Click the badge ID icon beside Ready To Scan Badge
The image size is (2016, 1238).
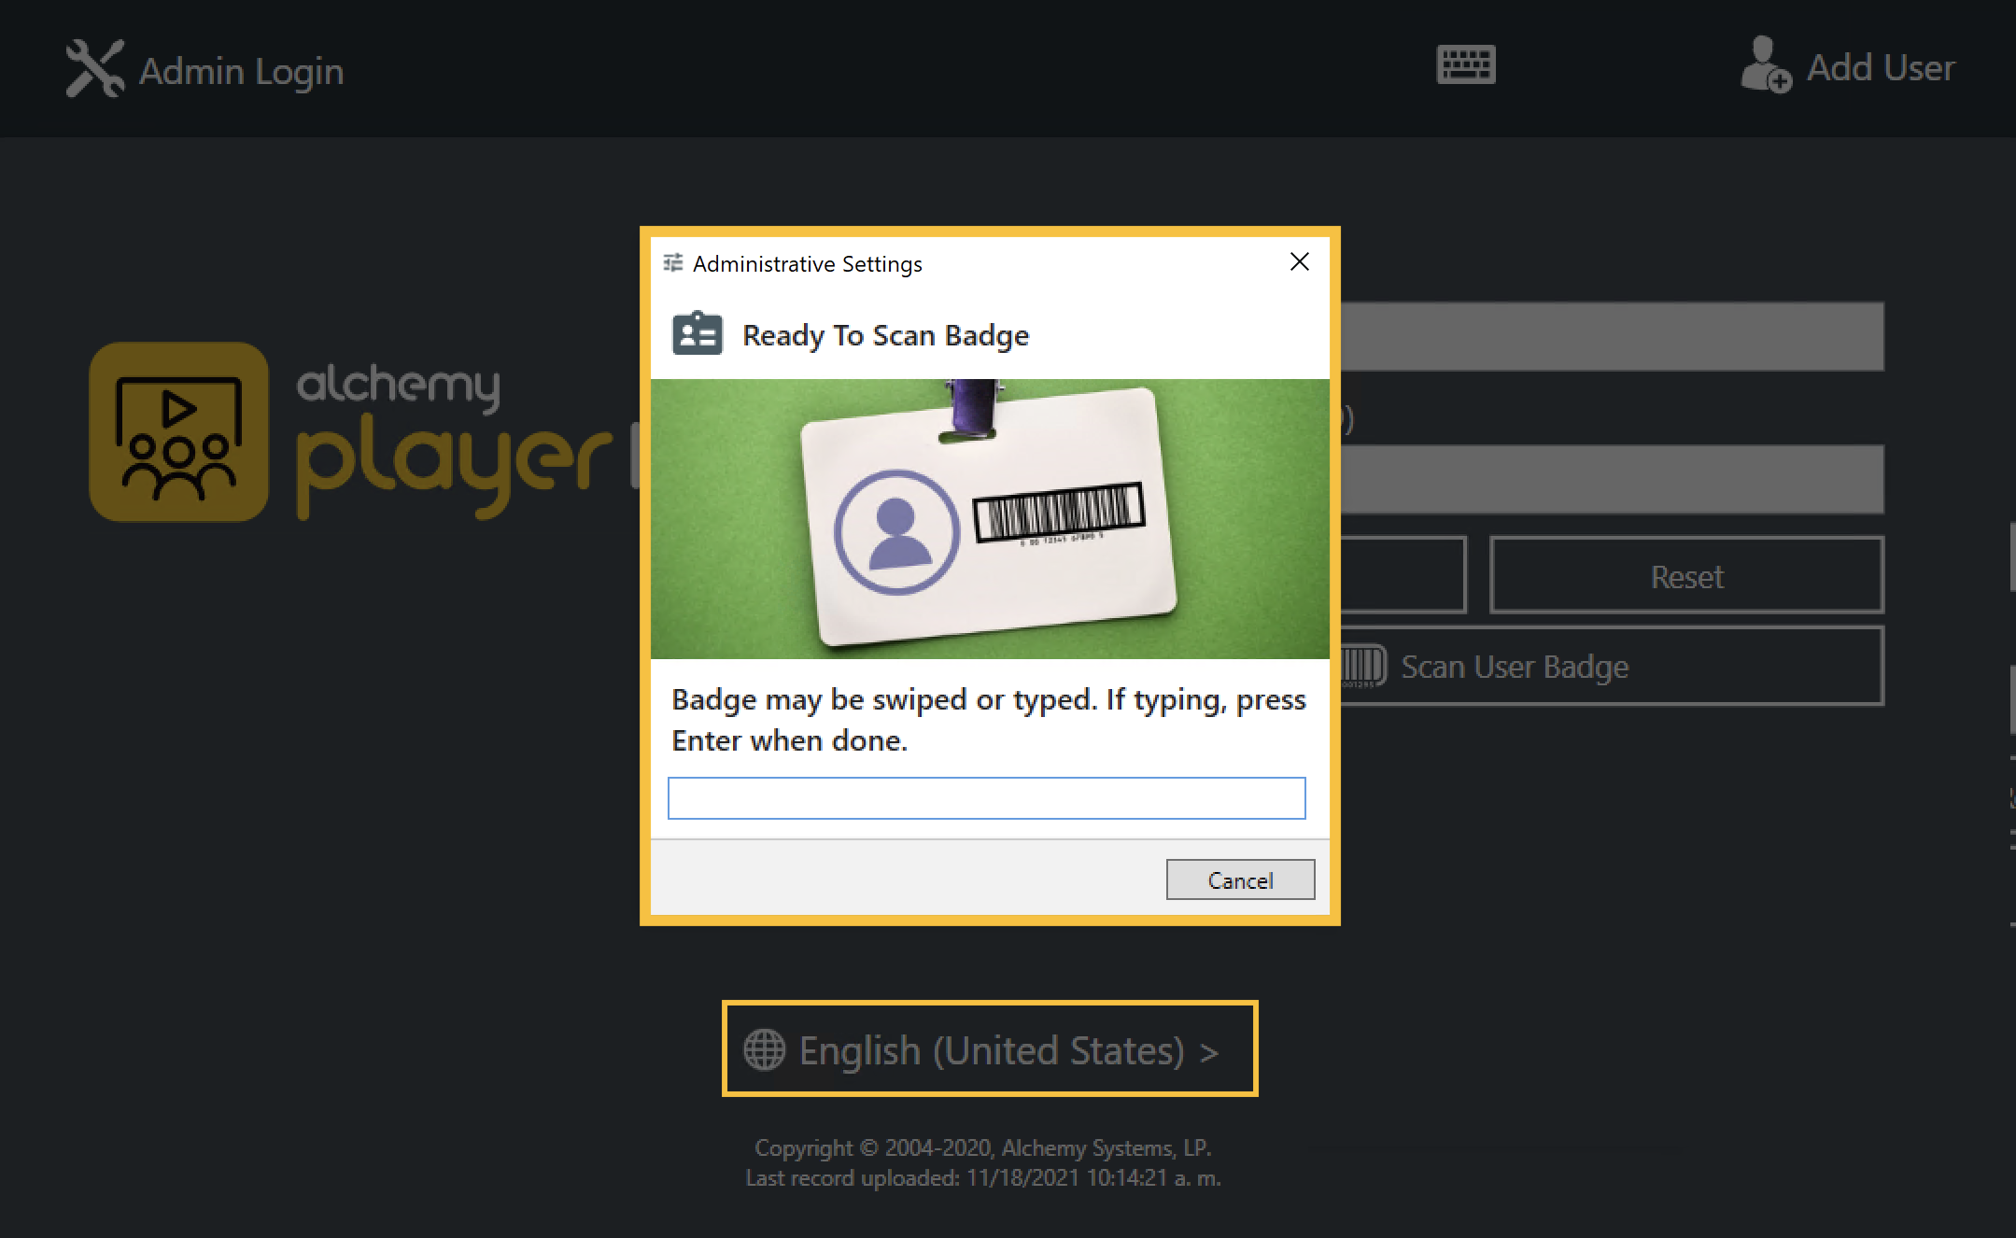tap(697, 333)
